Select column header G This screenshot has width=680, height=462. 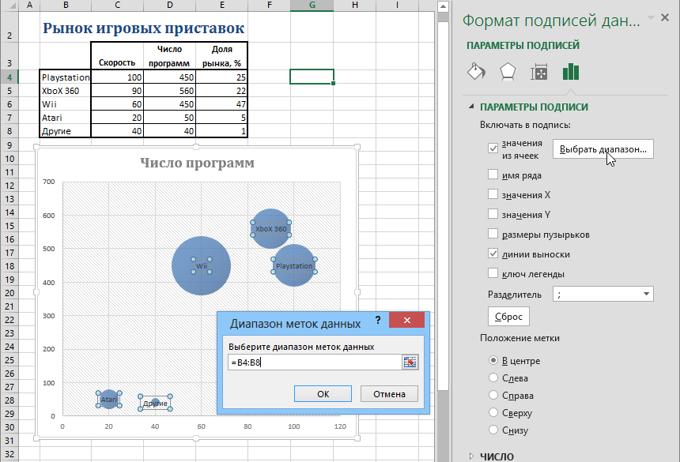click(312, 6)
